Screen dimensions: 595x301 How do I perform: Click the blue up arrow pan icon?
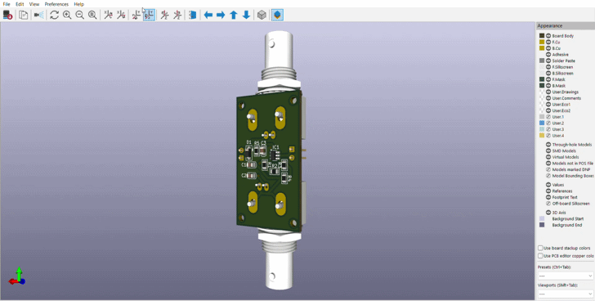(x=234, y=15)
